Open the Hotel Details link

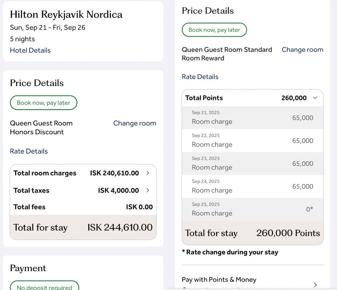coord(30,50)
